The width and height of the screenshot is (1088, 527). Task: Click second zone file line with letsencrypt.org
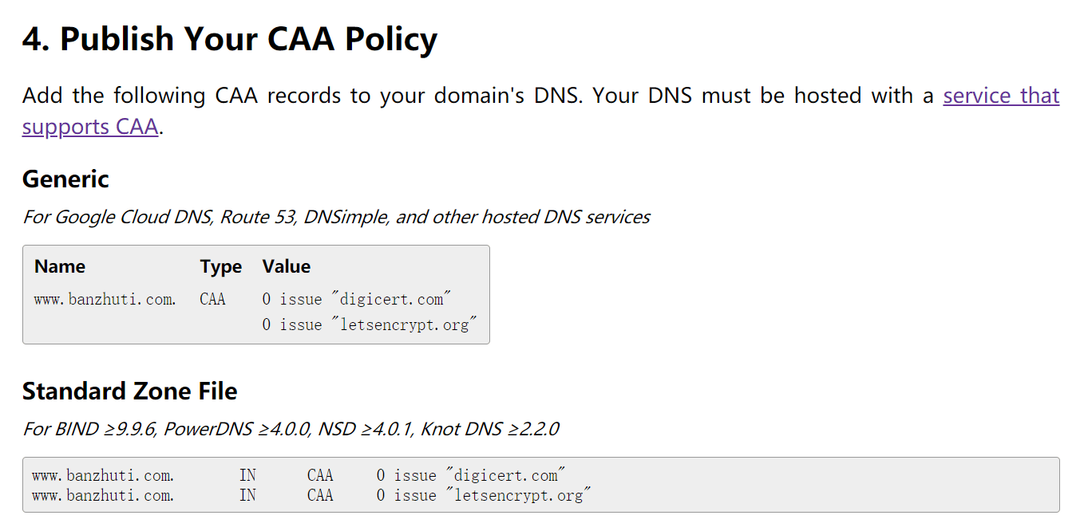click(x=312, y=496)
